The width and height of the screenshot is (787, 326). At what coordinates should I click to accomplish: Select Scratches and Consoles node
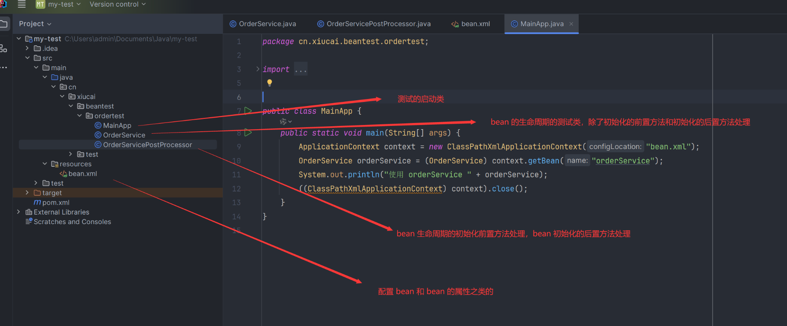(x=72, y=222)
